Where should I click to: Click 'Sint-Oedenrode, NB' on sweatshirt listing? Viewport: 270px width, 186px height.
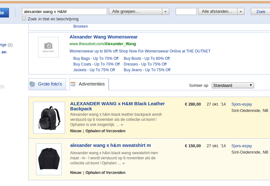[x=250, y=152]
